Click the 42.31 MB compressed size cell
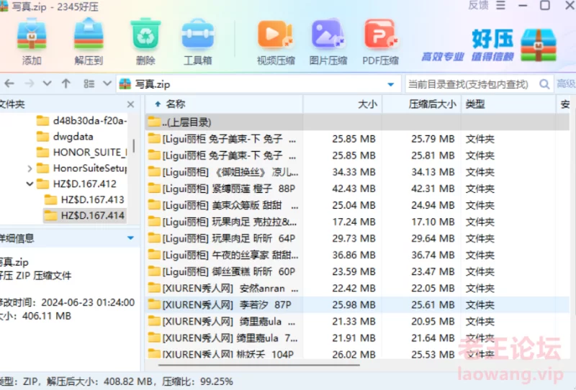Screen dimensions: 576x390 tap(433, 189)
